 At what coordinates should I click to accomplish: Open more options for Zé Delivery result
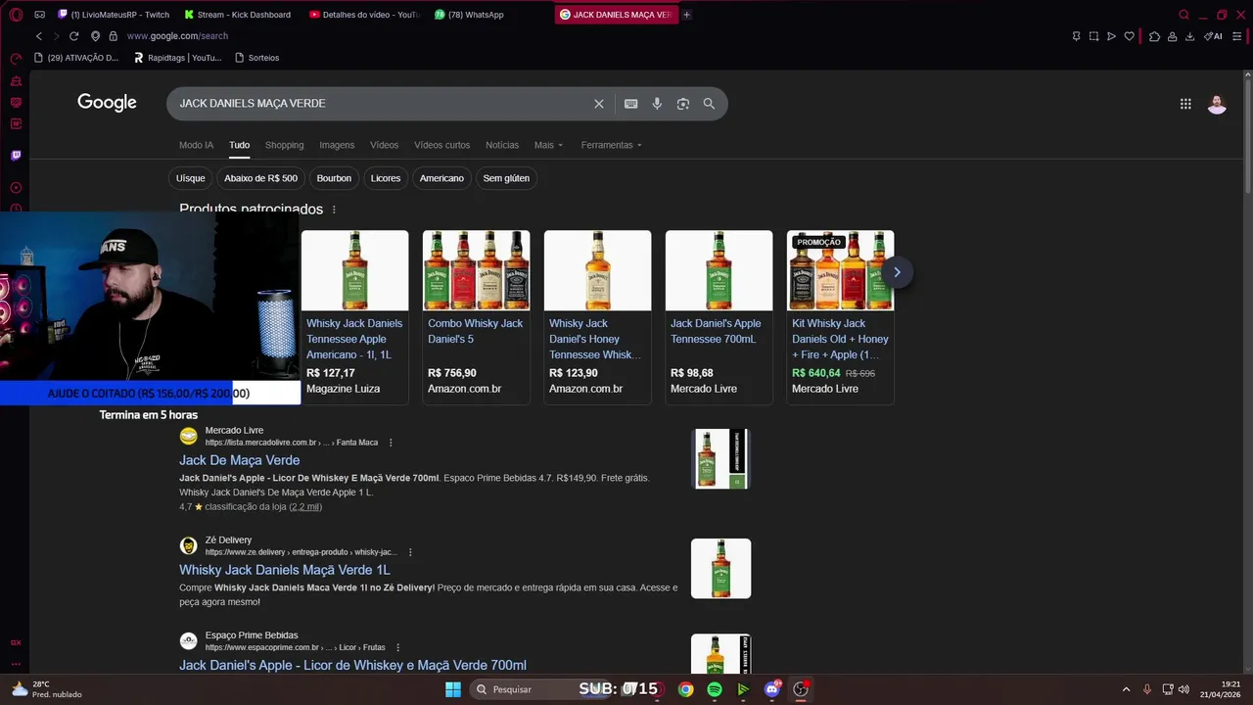[410, 552]
